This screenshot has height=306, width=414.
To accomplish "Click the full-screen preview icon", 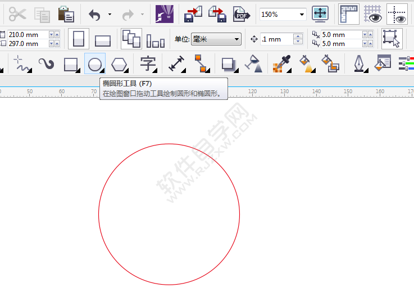I will point(320,14).
